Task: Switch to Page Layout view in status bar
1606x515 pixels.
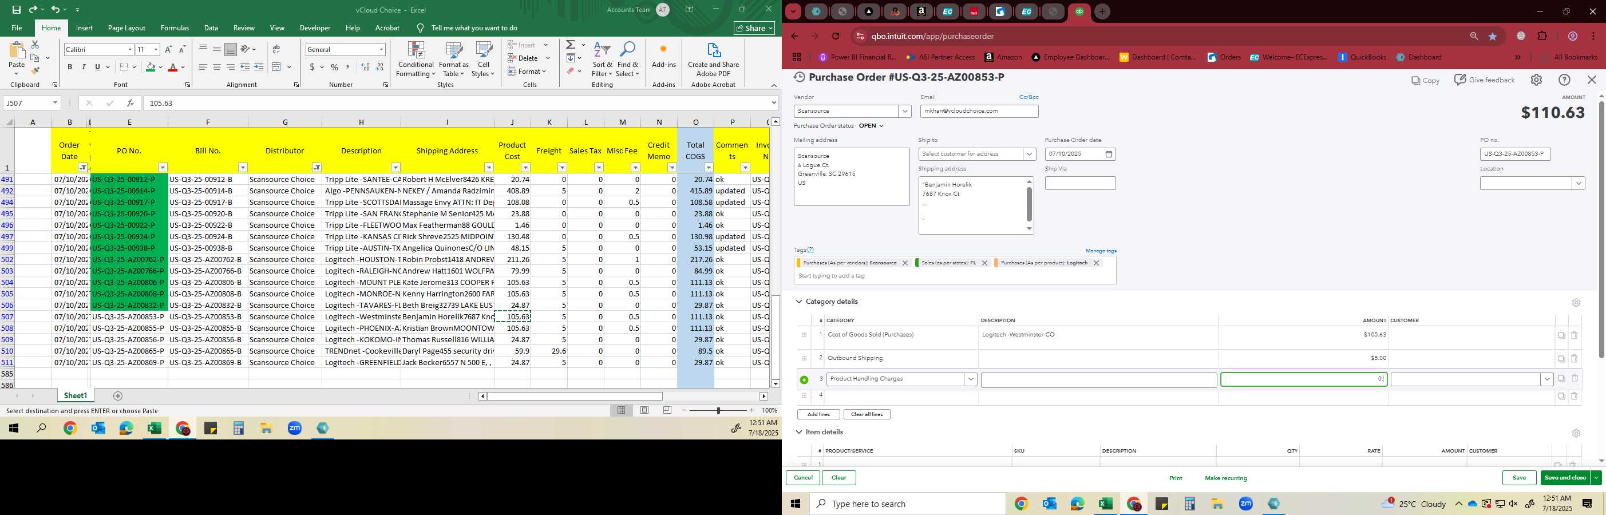Action: (x=644, y=410)
